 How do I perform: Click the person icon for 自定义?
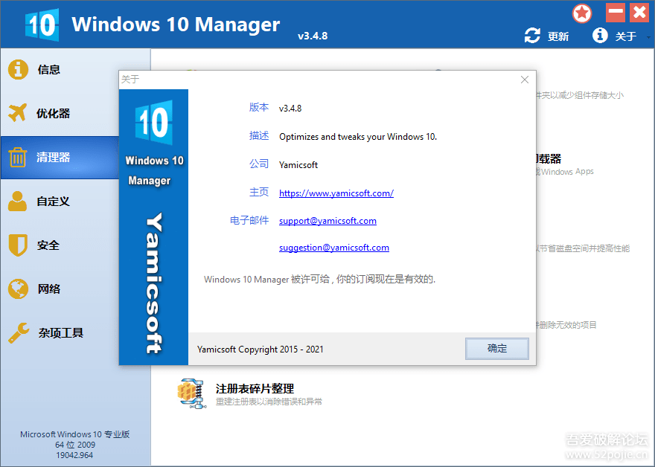point(17,202)
